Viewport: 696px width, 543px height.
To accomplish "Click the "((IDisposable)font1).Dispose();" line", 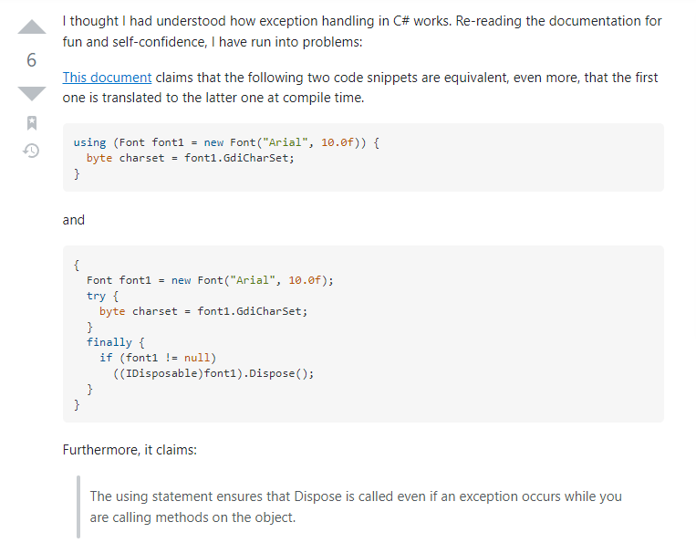I will [213, 373].
